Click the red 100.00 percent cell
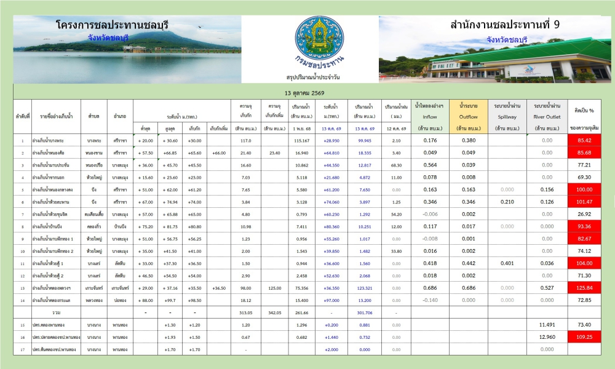The width and height of the screenshot is (615, 369). coord(584,189)
